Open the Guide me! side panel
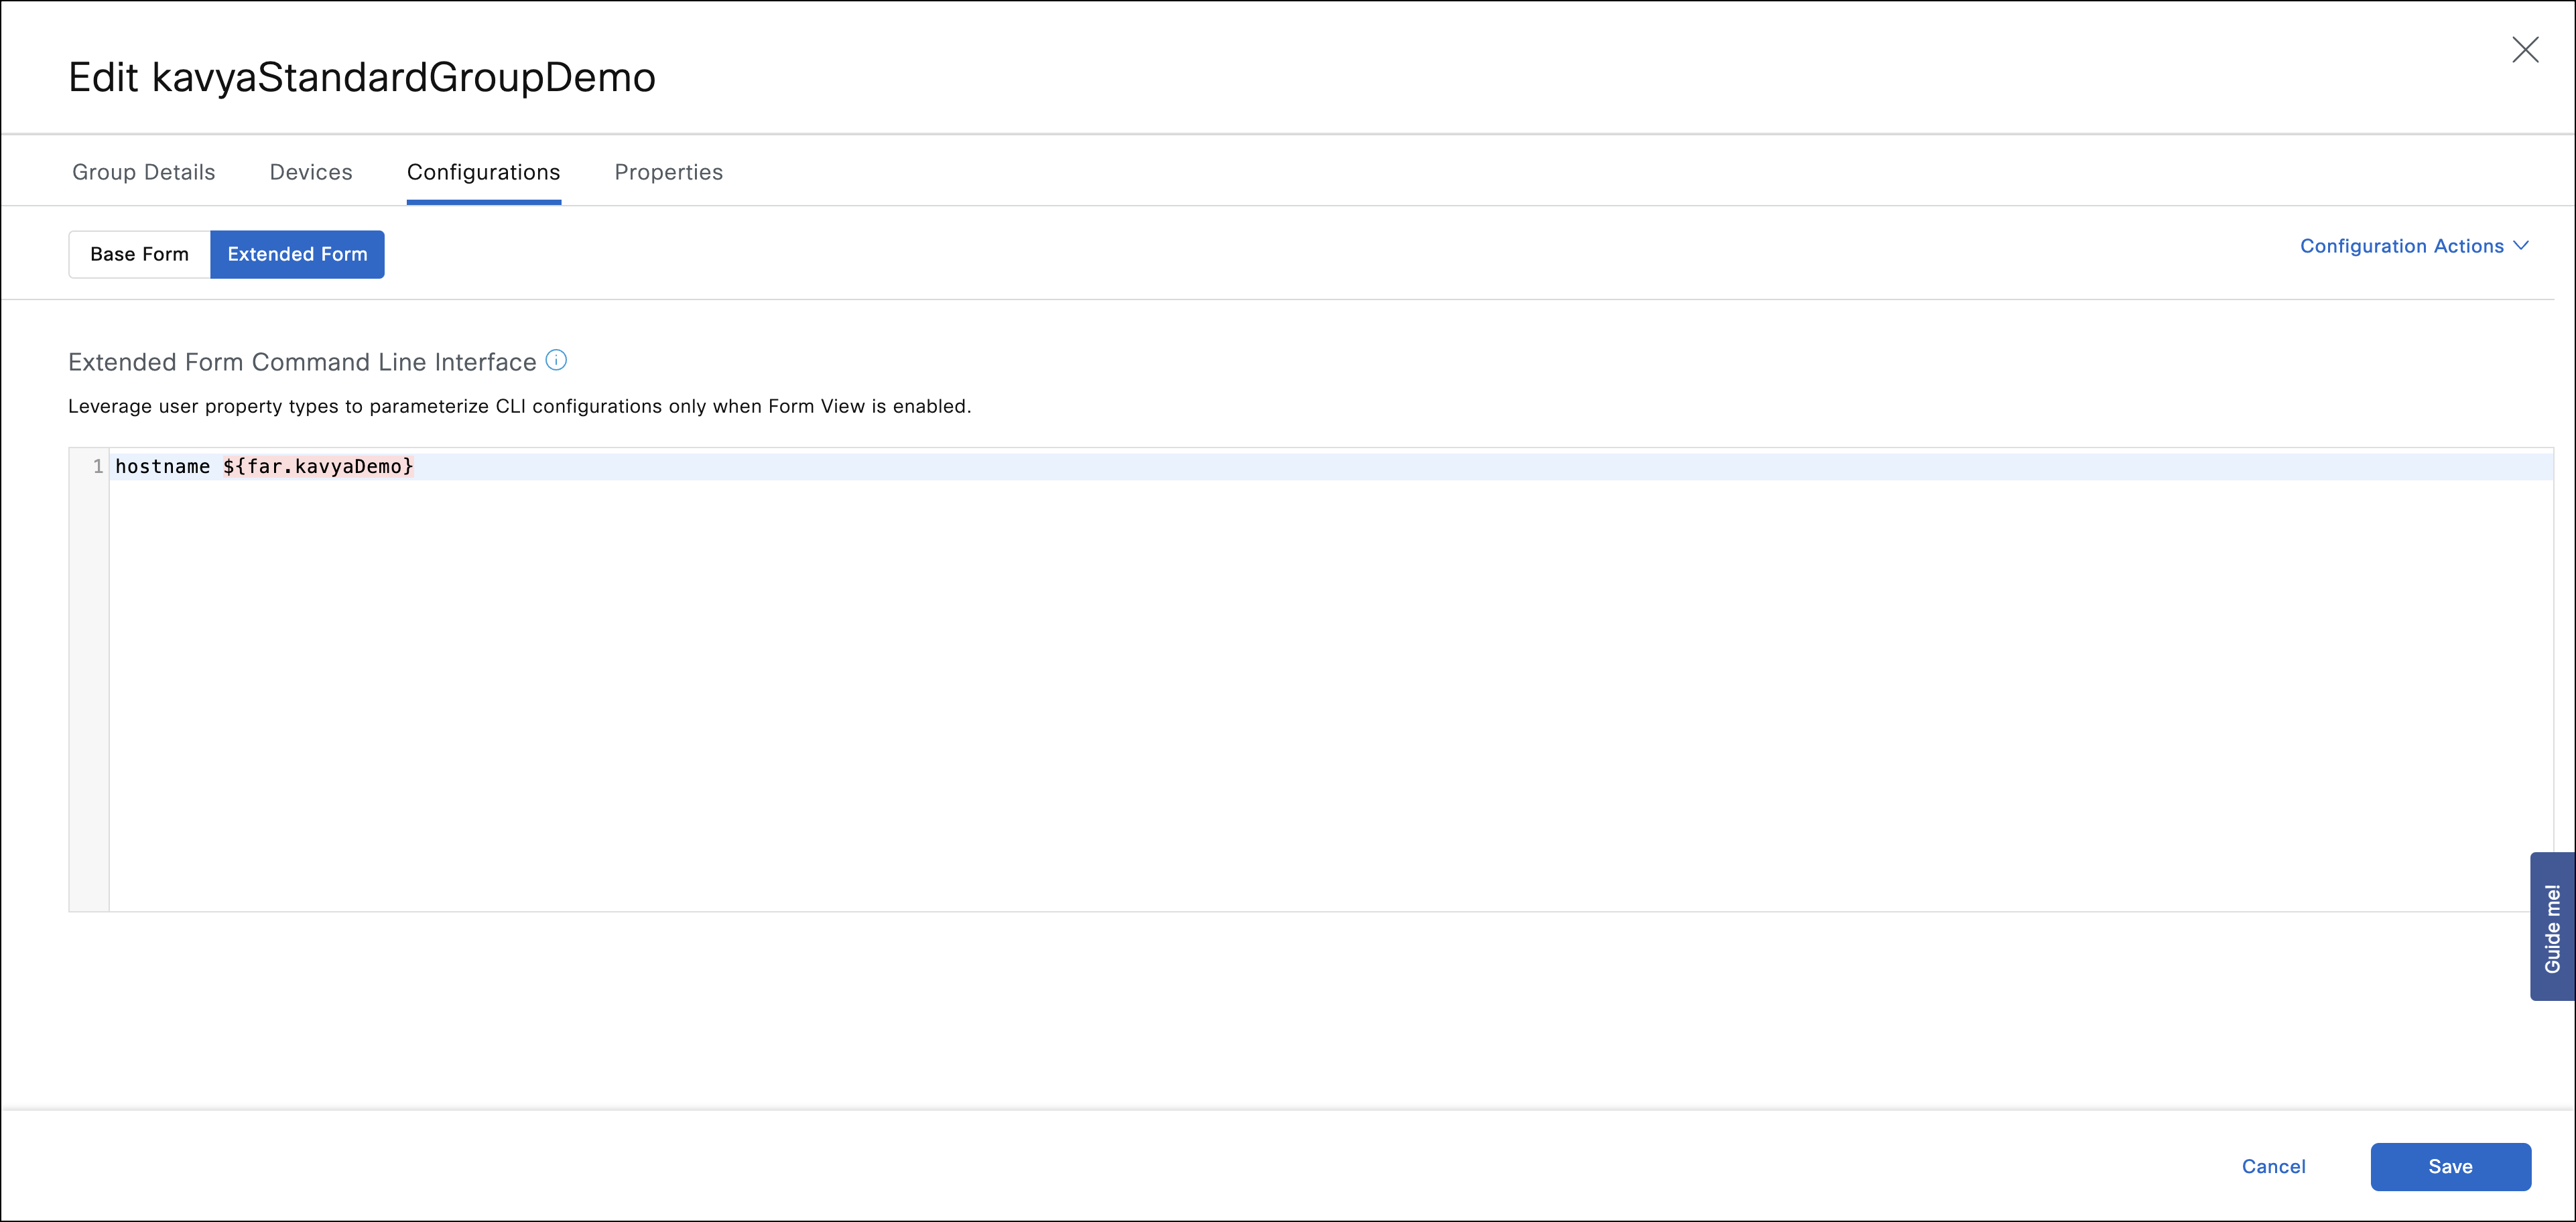2576x1222 pixels. tap(2552, 927)
